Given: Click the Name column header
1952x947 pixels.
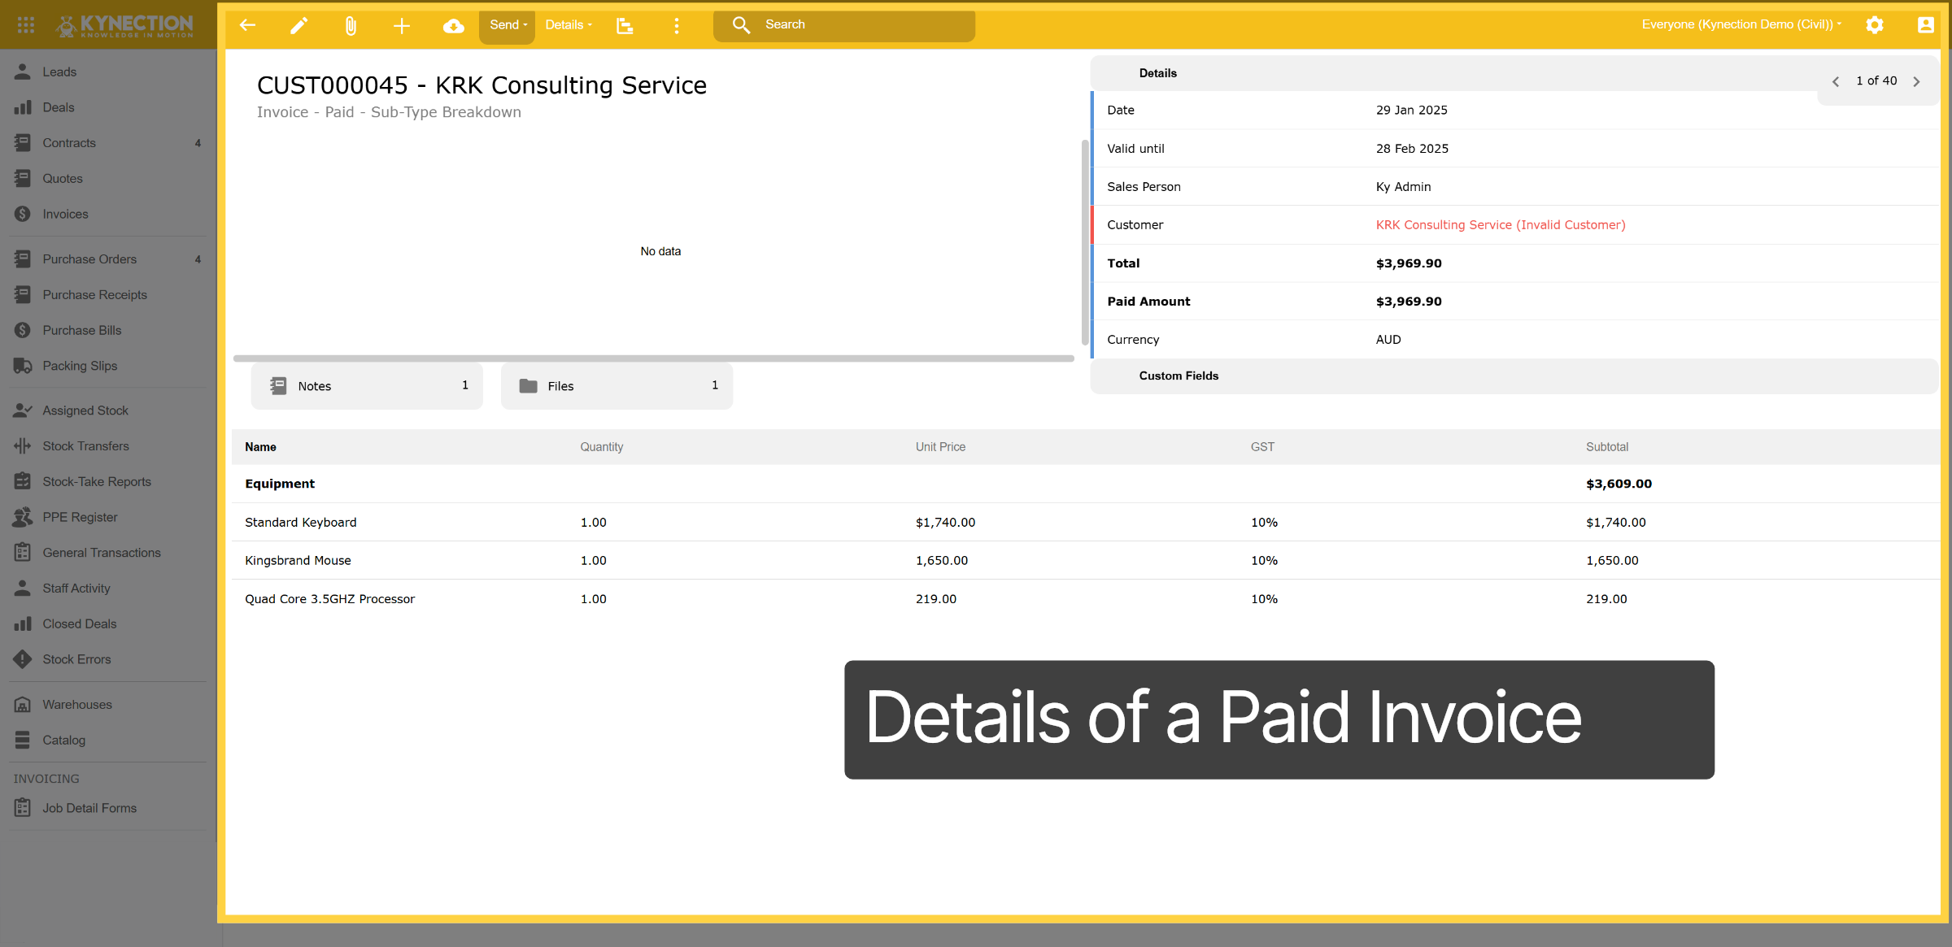Looking at the screenshot, I should (260, 447).
